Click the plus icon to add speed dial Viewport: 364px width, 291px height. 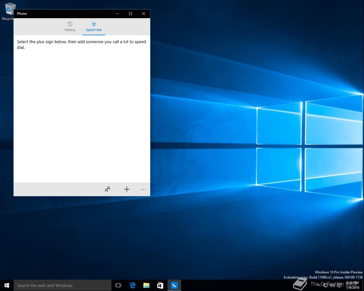127,189
